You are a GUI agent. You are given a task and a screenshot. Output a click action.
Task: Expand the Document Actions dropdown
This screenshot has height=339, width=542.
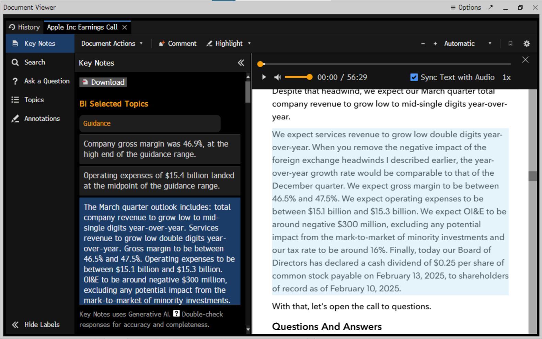point(112,44)
